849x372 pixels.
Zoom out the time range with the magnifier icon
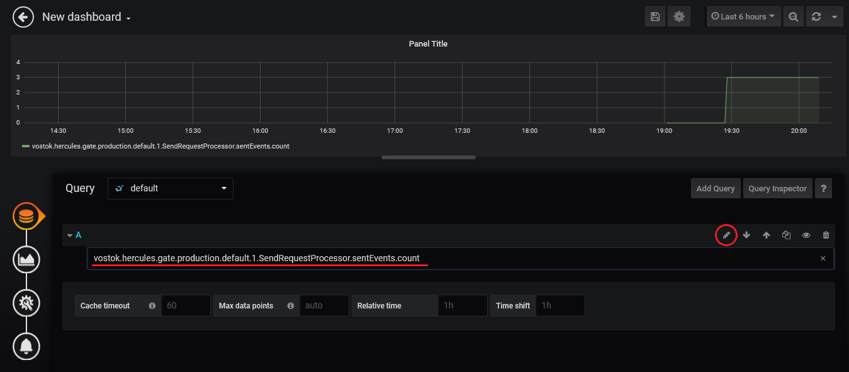point(794,16)
